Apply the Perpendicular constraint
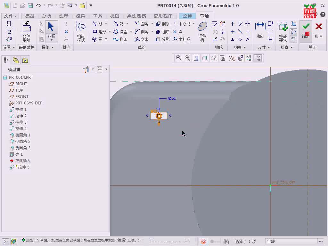 [233, 39]
